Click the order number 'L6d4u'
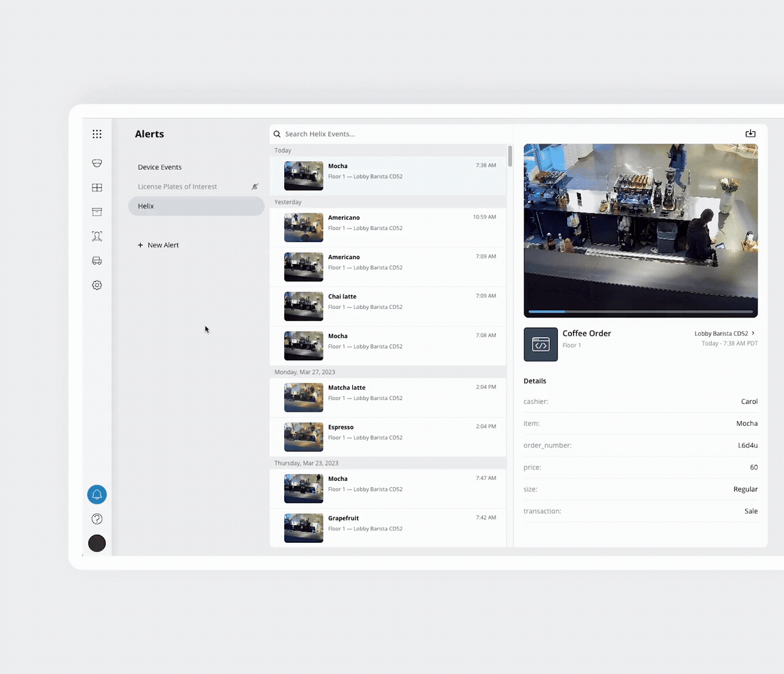The height and width of the screenshot is (674, 784). (748, 445)
